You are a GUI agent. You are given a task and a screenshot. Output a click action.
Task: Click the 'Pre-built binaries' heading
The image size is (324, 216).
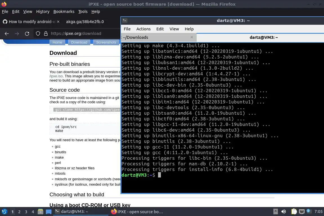tap(70, 64)
